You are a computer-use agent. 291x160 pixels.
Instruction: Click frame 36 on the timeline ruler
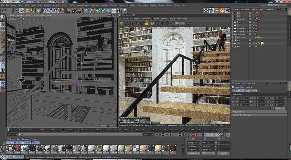109,130
